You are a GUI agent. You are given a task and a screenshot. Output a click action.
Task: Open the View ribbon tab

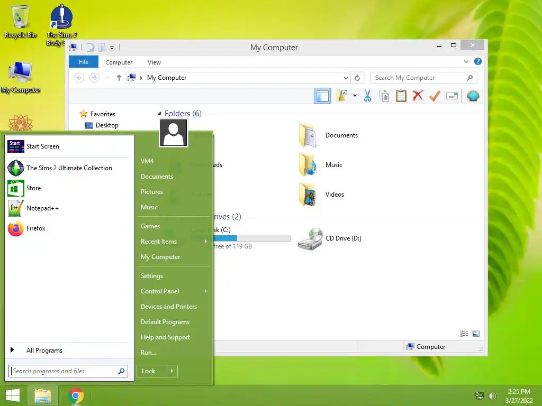(154, 62)
